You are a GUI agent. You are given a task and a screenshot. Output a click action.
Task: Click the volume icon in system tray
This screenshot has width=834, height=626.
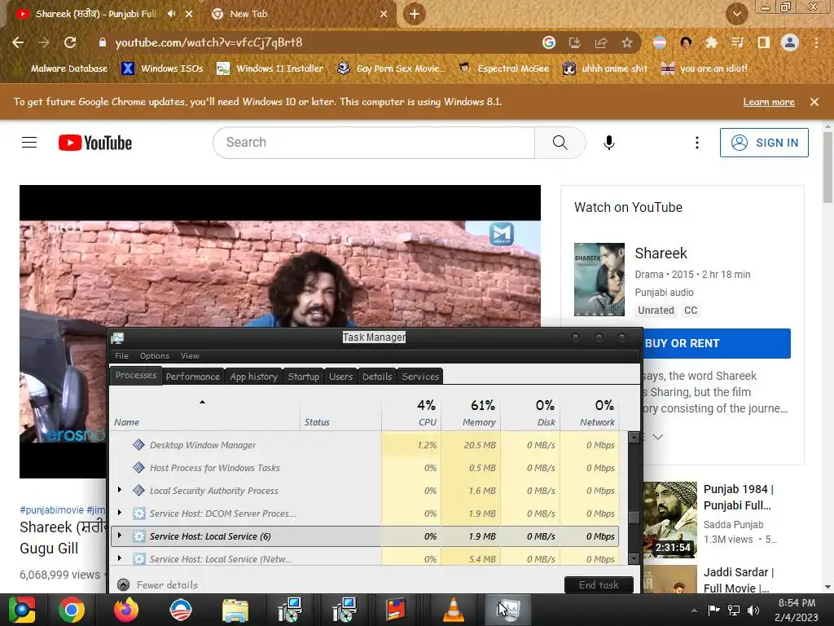tap(753, 610)
